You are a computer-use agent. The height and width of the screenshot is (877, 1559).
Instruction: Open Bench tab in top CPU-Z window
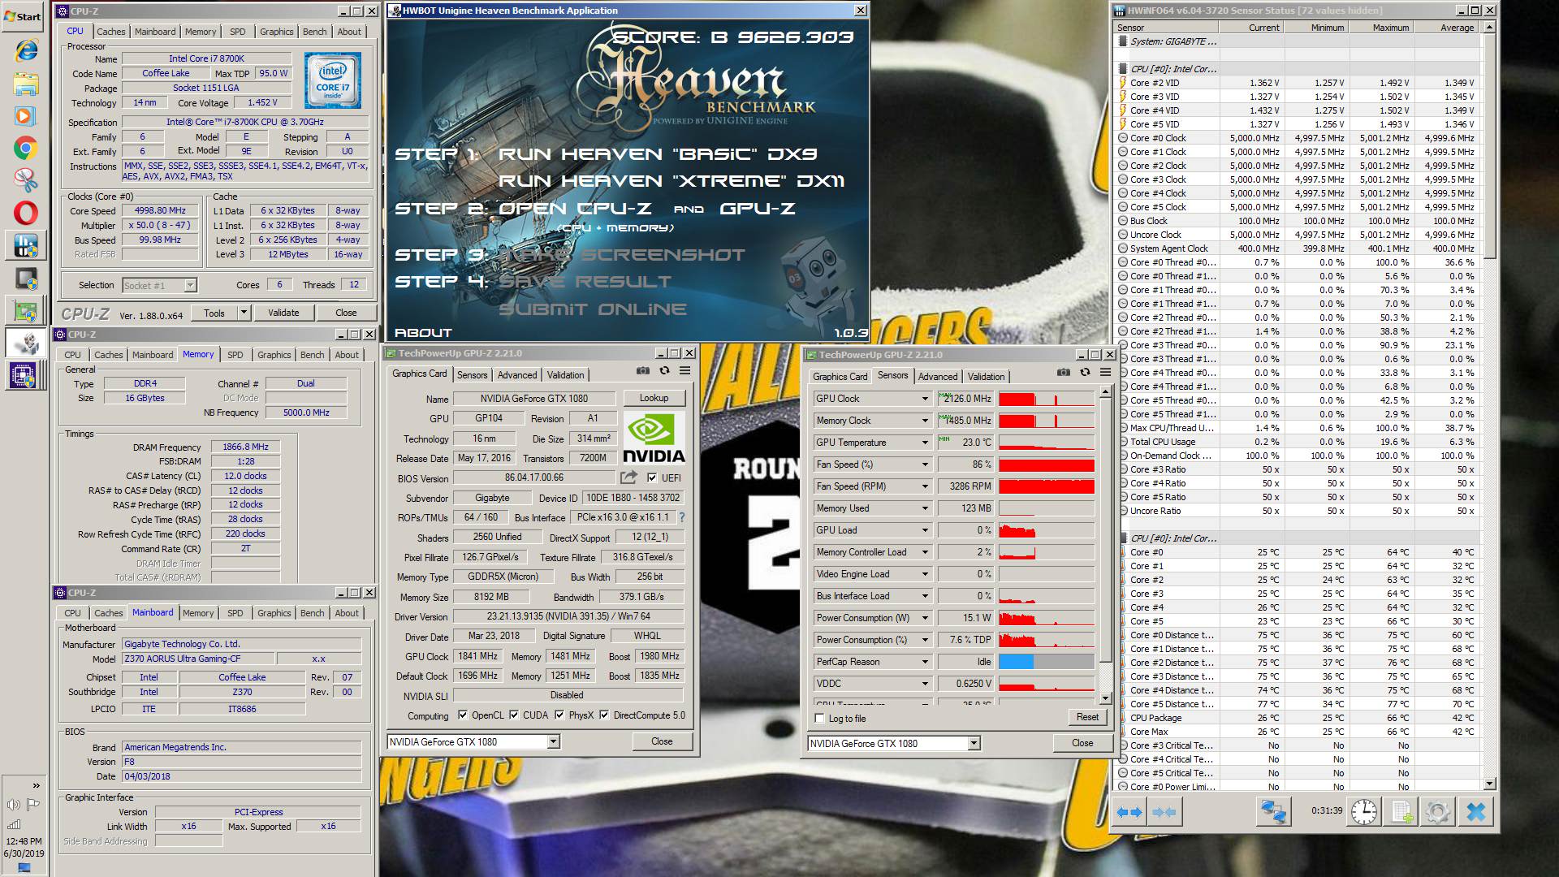(x=315, y=32)
